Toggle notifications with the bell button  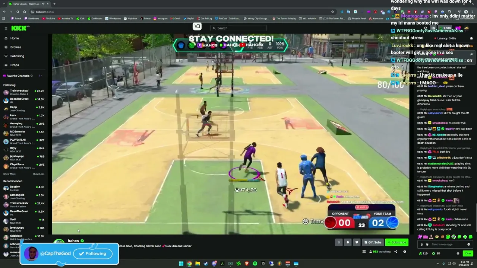(x=348, y=242)
